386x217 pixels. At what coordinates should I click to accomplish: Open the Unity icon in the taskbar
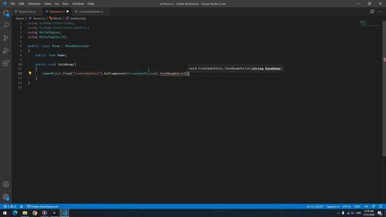coord(54,213)
